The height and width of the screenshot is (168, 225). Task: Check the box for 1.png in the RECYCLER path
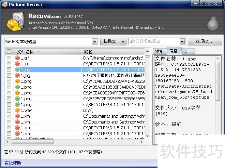[9, 104]
